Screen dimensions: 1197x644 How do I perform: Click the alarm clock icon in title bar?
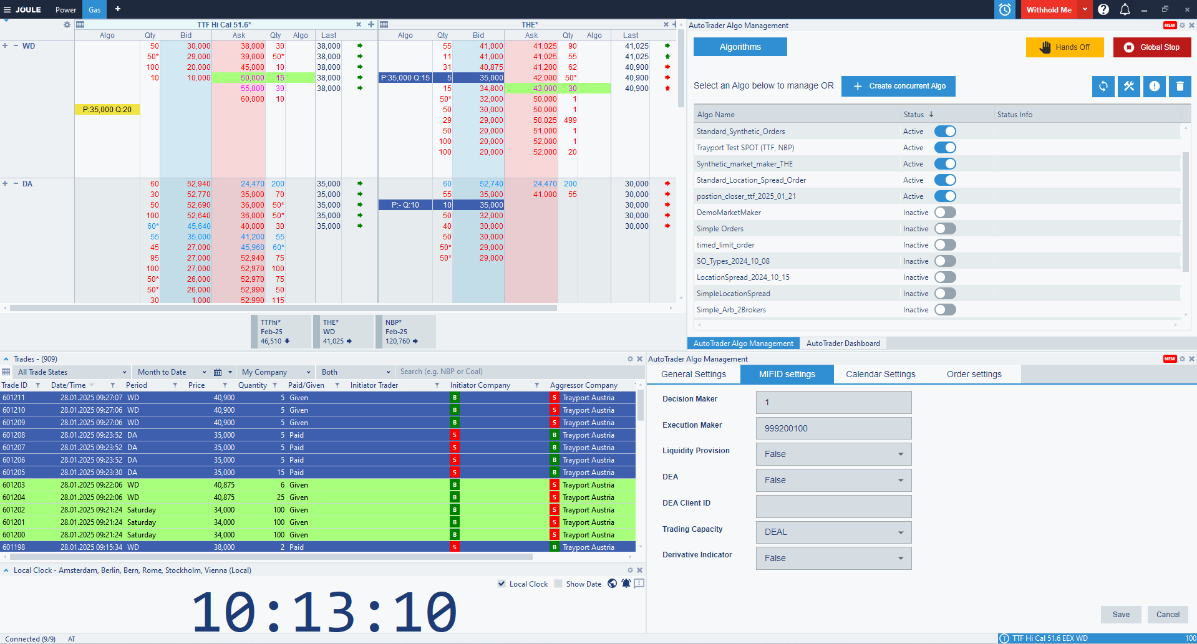tap(1004, 9)
